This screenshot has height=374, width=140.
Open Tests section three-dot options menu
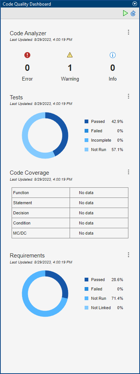click(x=128, y=96)
